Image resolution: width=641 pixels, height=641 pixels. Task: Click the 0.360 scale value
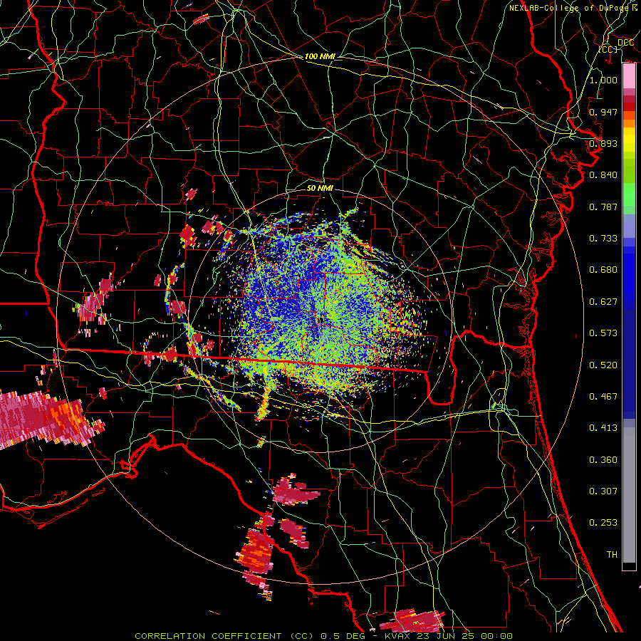(603, 460)
